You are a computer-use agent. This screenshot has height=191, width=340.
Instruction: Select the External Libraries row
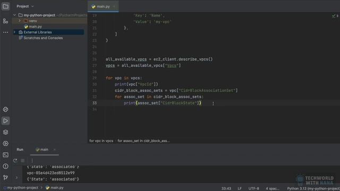tap(48, 32)
